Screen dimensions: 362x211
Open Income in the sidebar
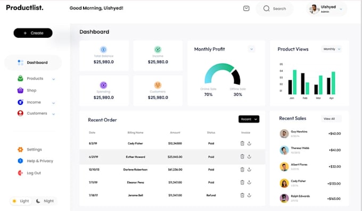click(x=34, y=102)
